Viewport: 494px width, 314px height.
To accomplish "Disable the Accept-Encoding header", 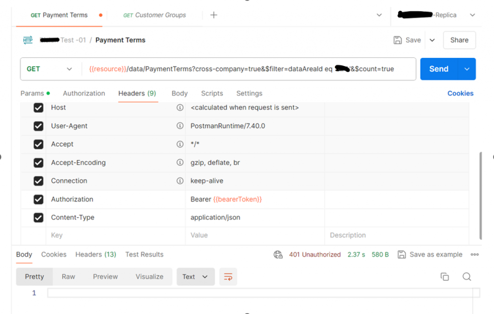I will pos(38,163).
